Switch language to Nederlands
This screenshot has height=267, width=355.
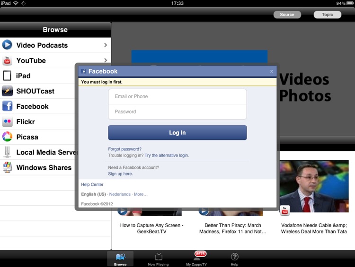click(x=120, y=194)
